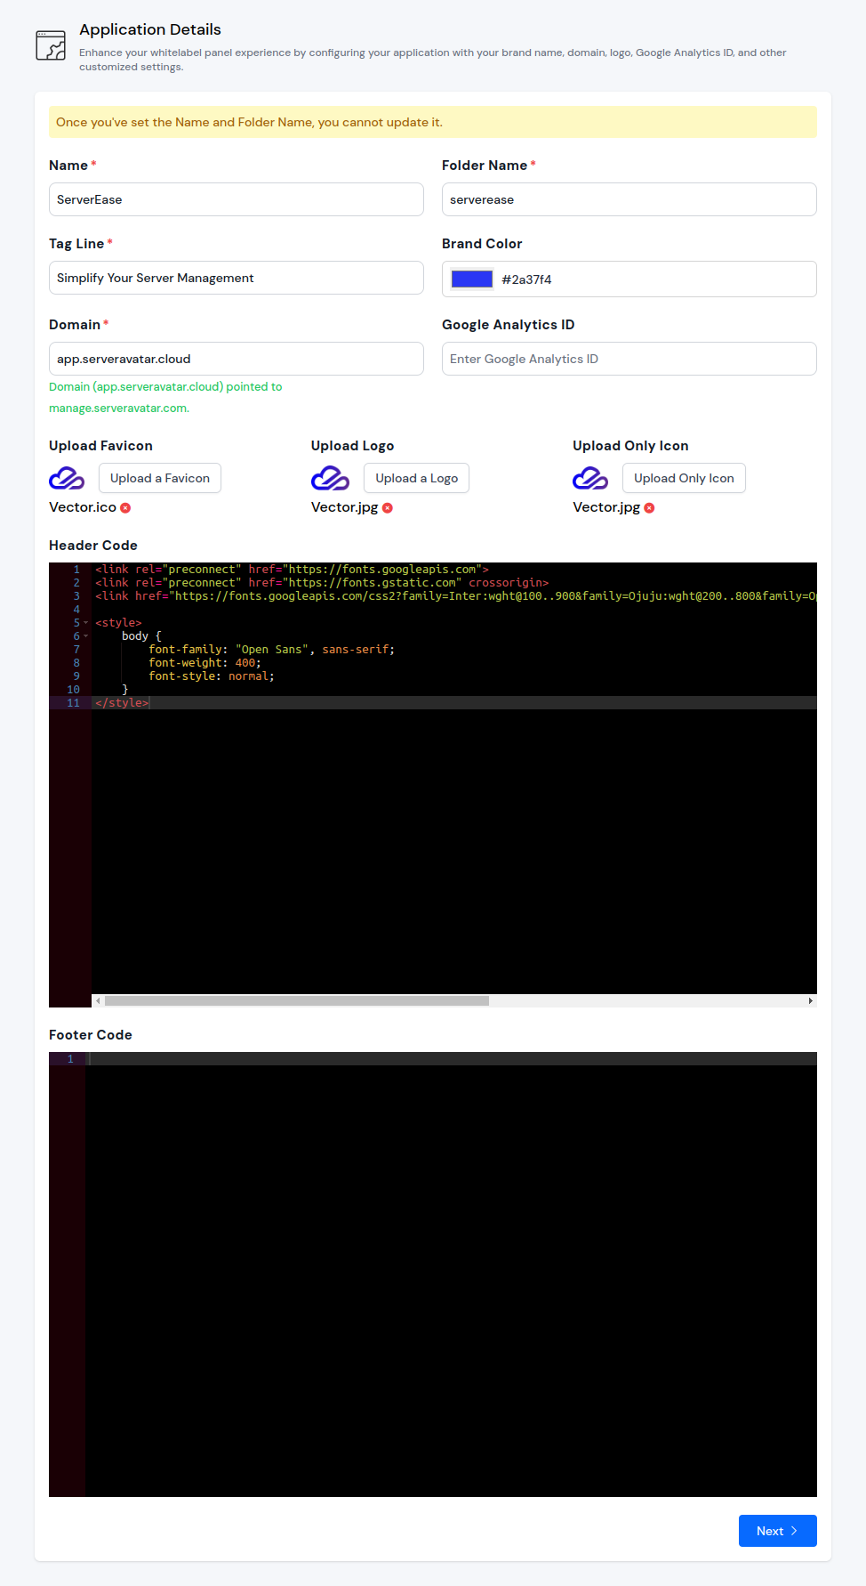
Task: Open the brand color picker swatch
Action: click(x=472, y=279)
